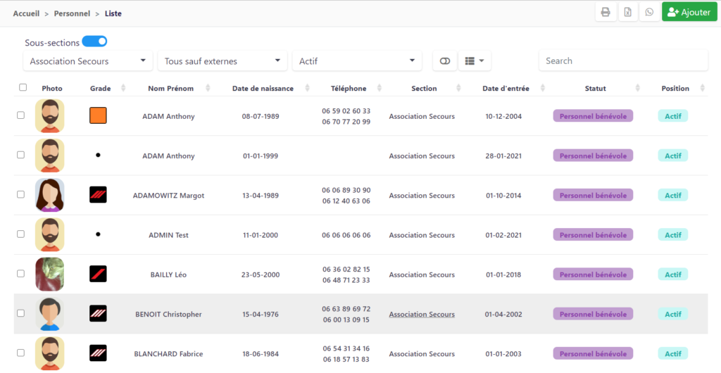
Task: Click ADAMOWITZ Margot's black striped grade icon
Action: (x=98, y=195)
